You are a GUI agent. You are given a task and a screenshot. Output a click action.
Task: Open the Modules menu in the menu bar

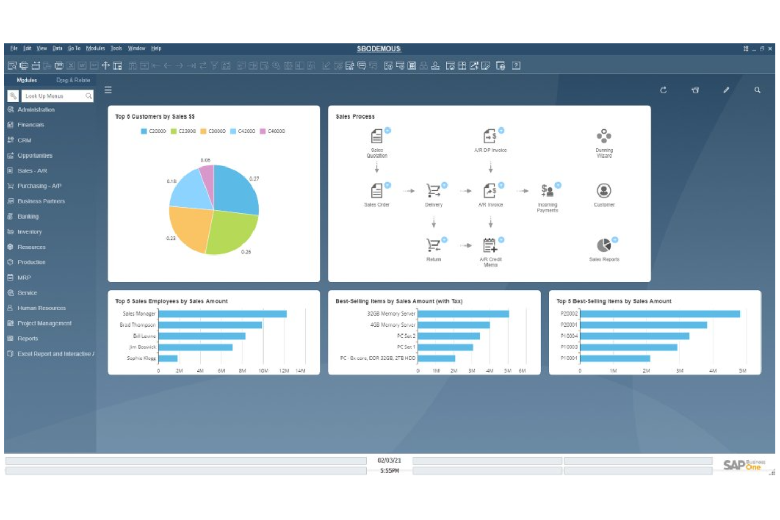point(95,48)
